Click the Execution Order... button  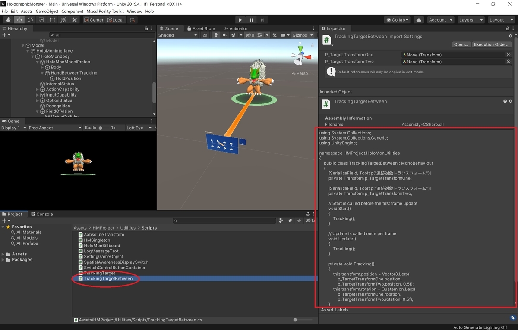click(492, 44)
